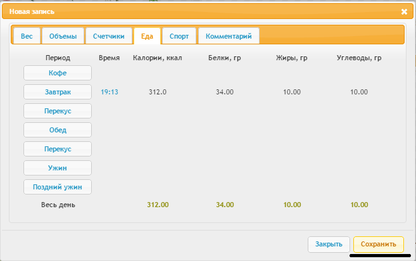Click the 34.00 daily protein total
This screenshot has width=416, height=261.
(x=225, y=205)
